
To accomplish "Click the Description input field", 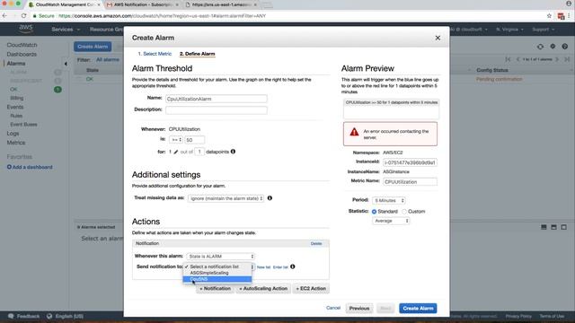I will tap(216, 109).
